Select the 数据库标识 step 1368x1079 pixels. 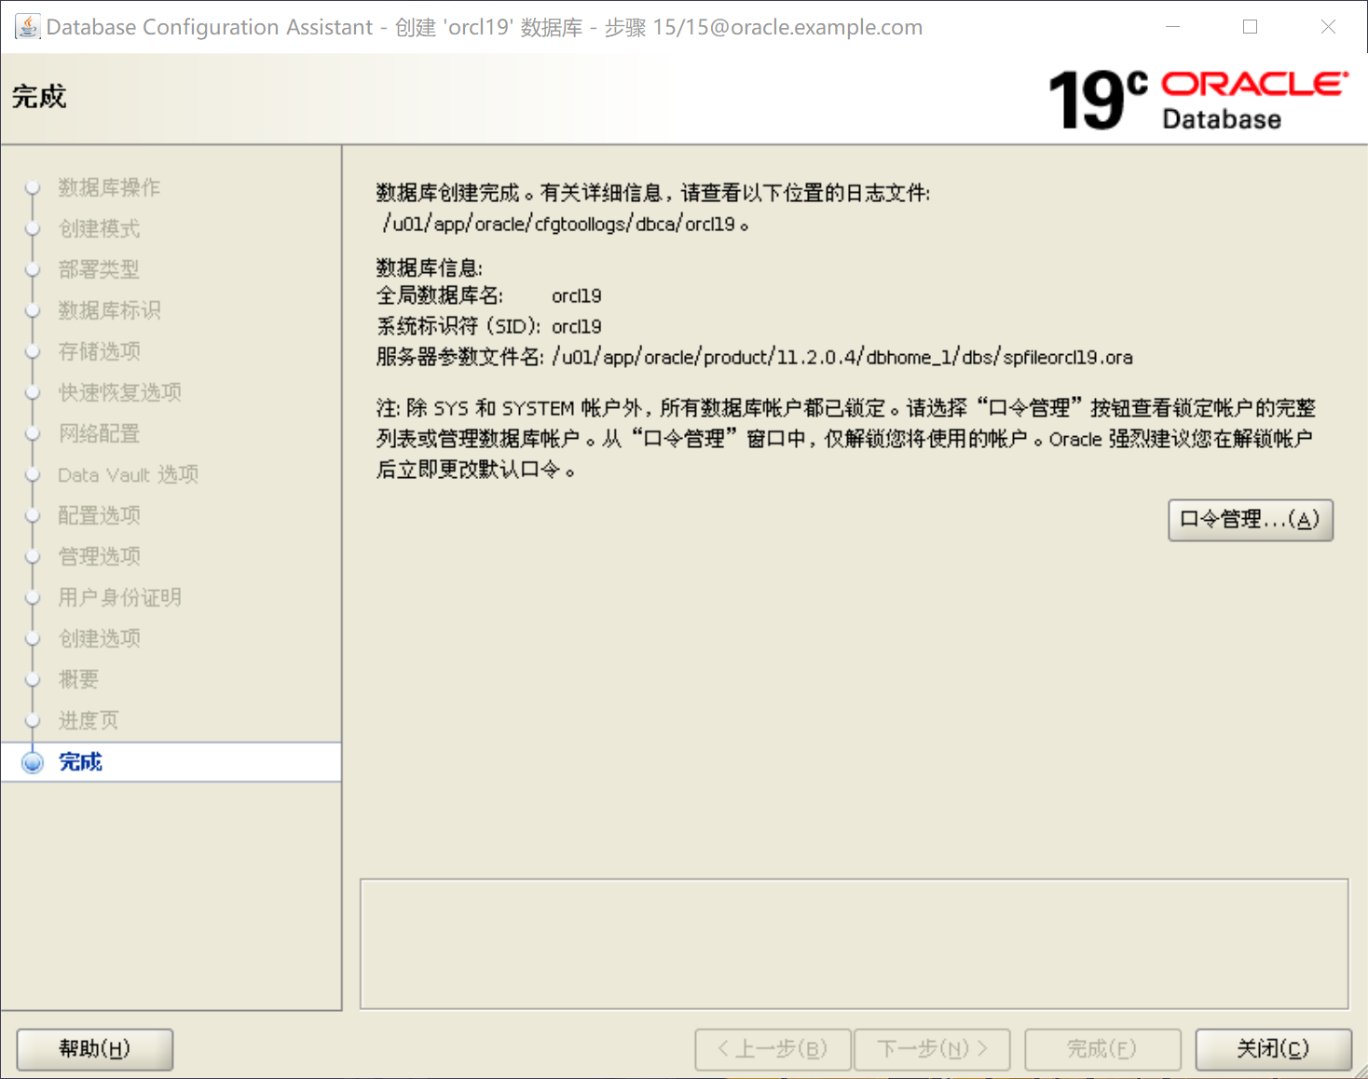point(109,310)
